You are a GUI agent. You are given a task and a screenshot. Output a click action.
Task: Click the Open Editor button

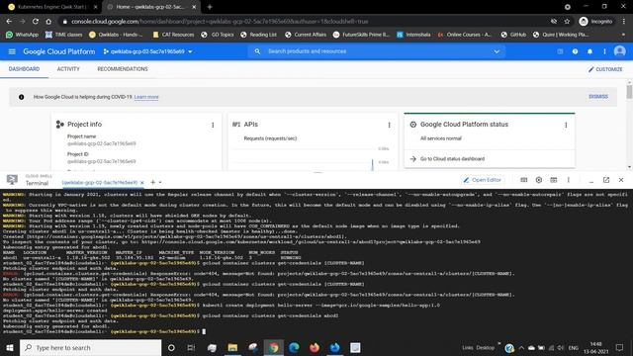click(x=483, y=180)
